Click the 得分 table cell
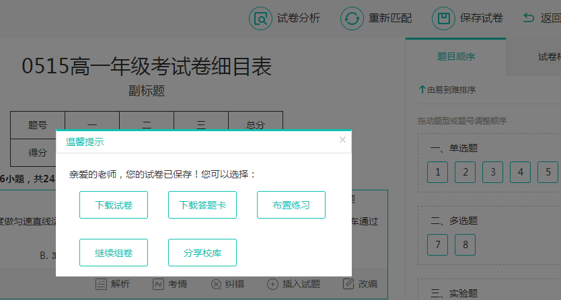561x300 pixels. coord(38,153)
